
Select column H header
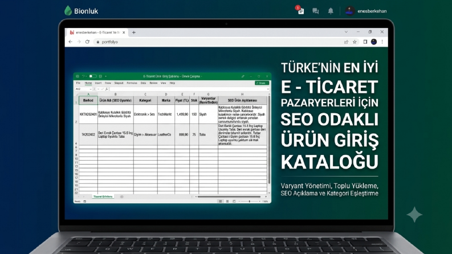[242, 94]
